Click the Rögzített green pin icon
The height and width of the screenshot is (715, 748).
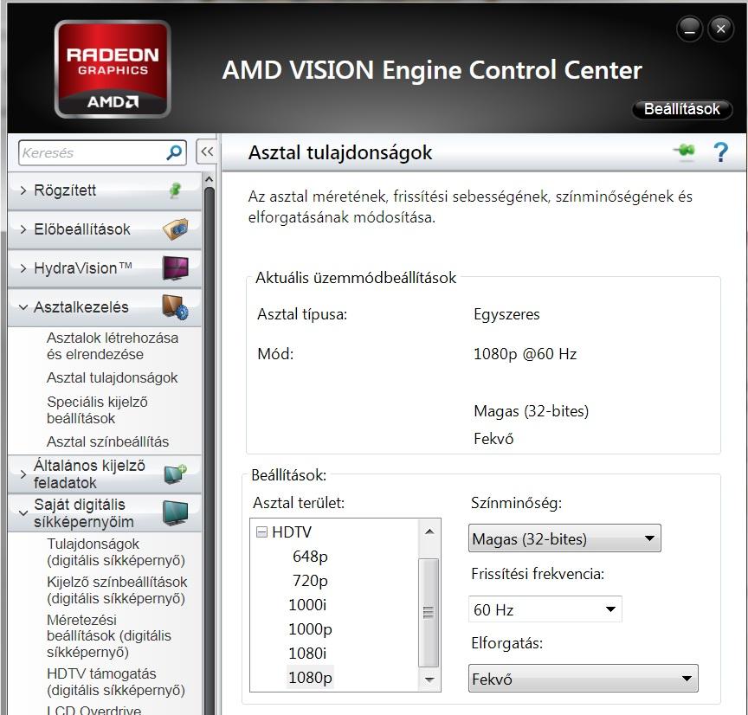175,190
